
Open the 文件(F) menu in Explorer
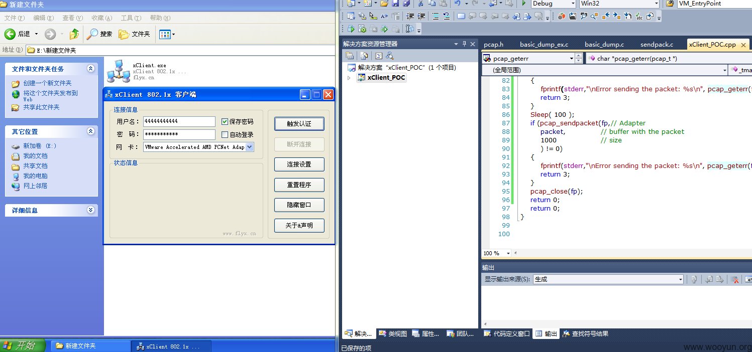pyautogui.click(x=14, y=18)
